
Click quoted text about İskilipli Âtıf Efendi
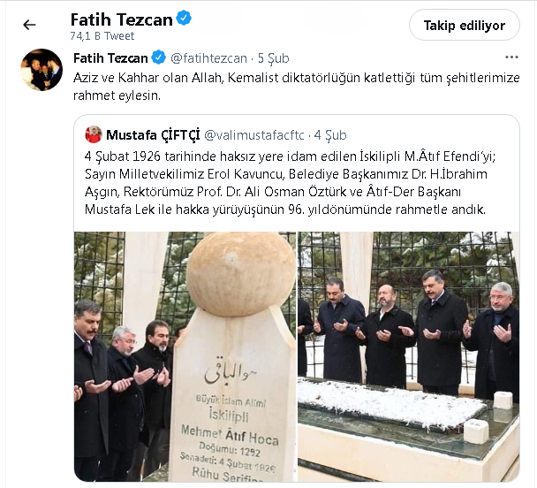point(290,183)
